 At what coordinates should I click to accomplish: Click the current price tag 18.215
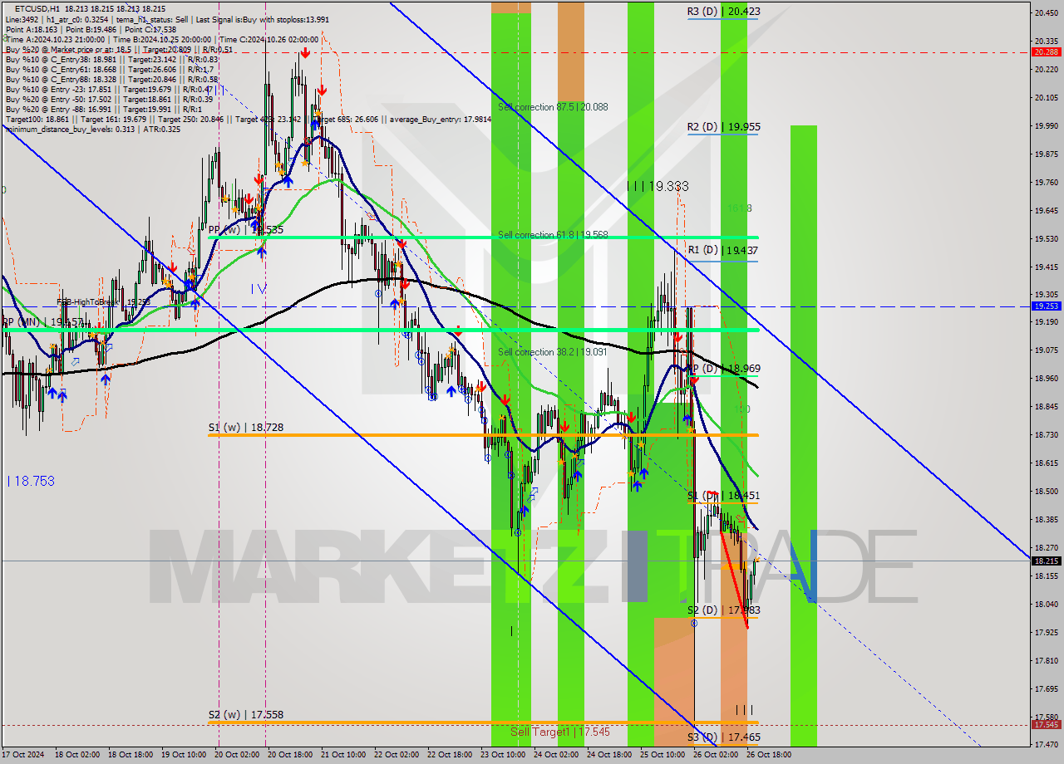[x=1046, y=561]
